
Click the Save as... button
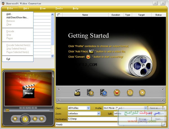pyautogui.click(x=155, y=108)
